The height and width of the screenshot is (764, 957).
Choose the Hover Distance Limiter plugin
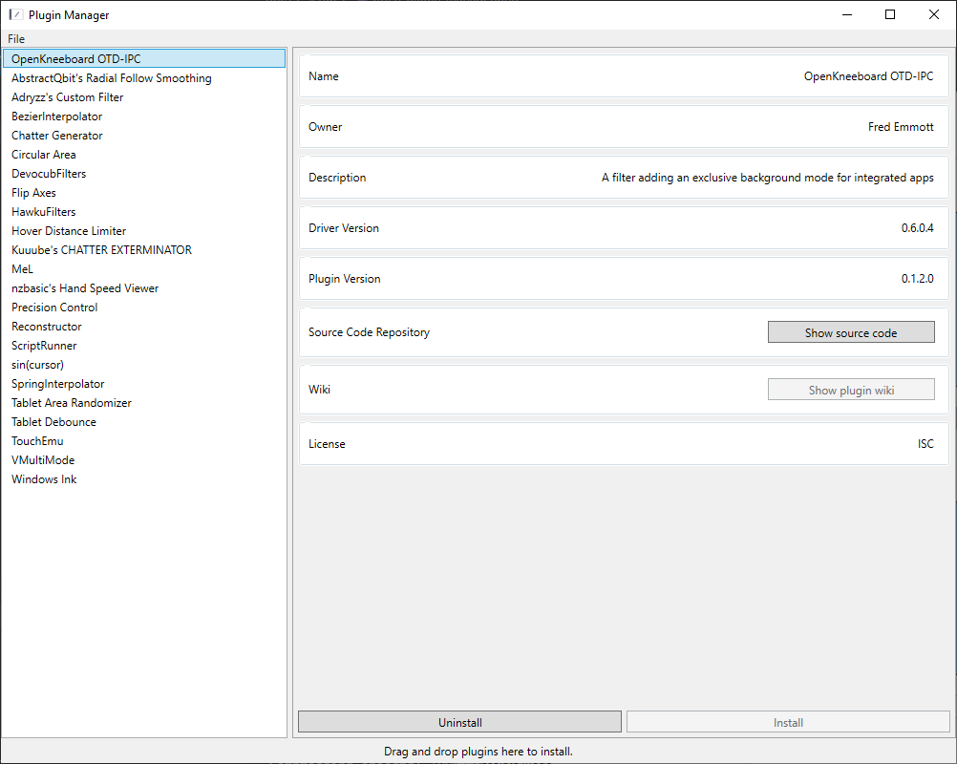point(69,231)
